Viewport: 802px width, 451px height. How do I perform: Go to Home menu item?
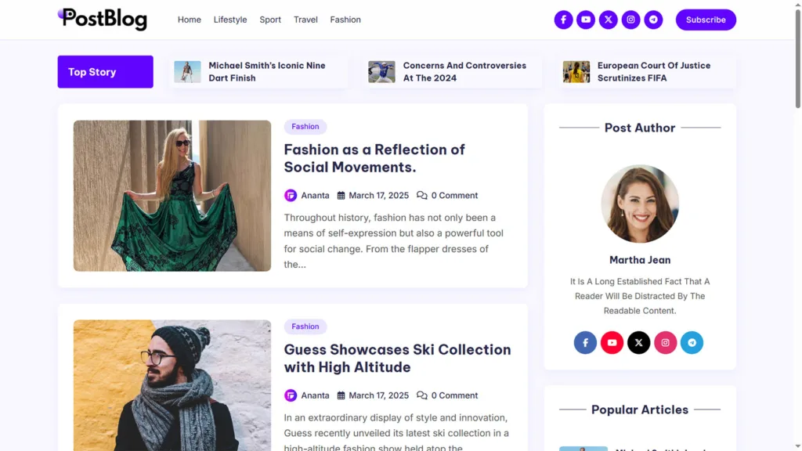tap(190, 20)
